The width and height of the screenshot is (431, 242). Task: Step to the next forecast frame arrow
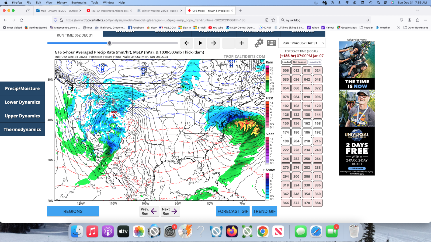pyautogui.click(x=214, y=43)
